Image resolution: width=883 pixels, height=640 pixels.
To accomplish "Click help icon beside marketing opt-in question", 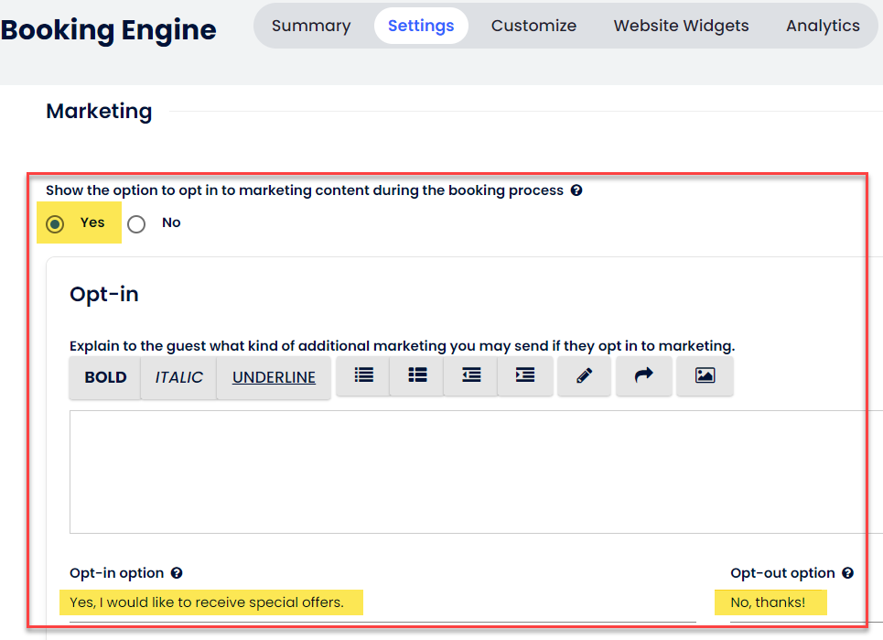I will tap(576, 191).
